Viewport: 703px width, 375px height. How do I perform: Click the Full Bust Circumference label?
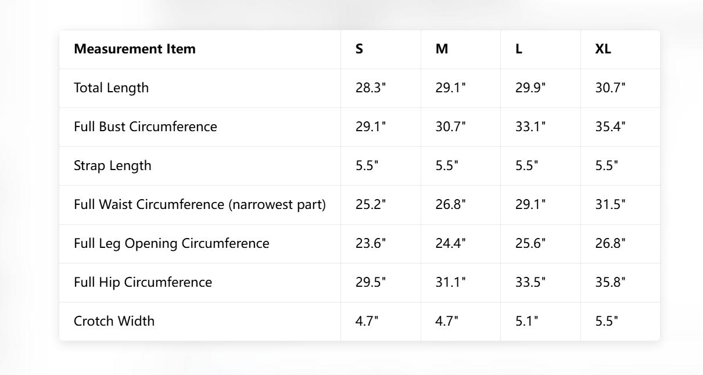(145, 127)
